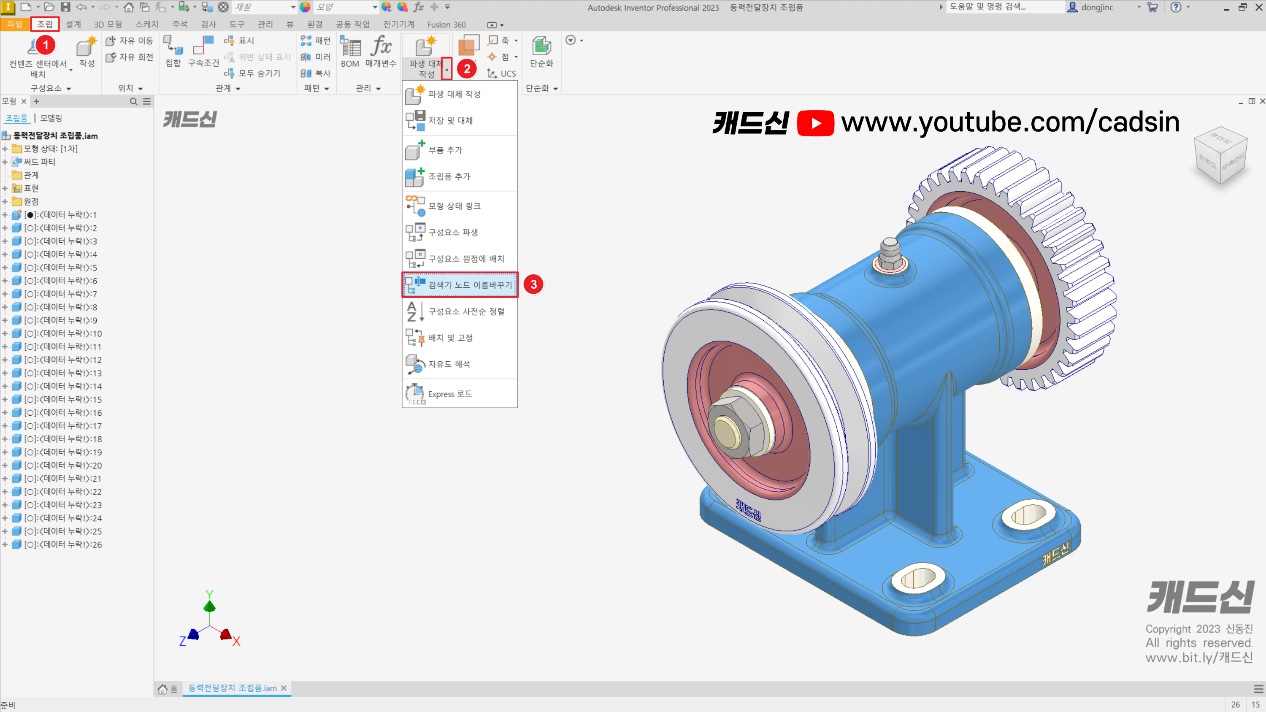Click the browser panel search icon
Viewport: 1266px width, 712px height.
tap(133, 101)
